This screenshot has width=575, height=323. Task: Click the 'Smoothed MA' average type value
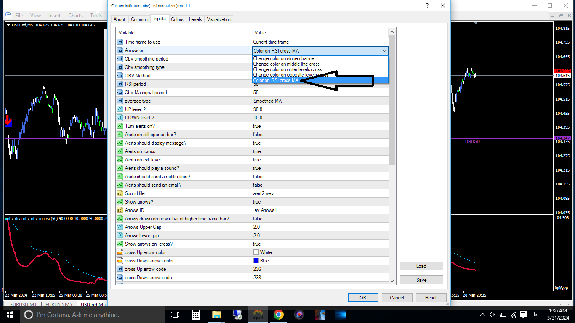pos(267,101)
